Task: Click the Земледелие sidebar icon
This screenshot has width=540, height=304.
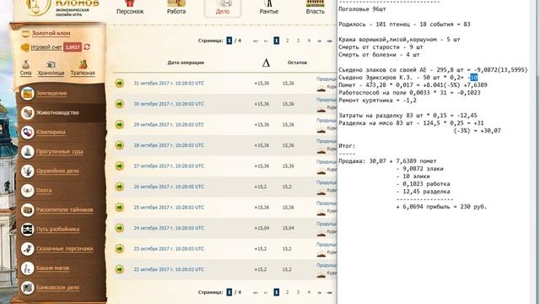Action: point(27,93)
